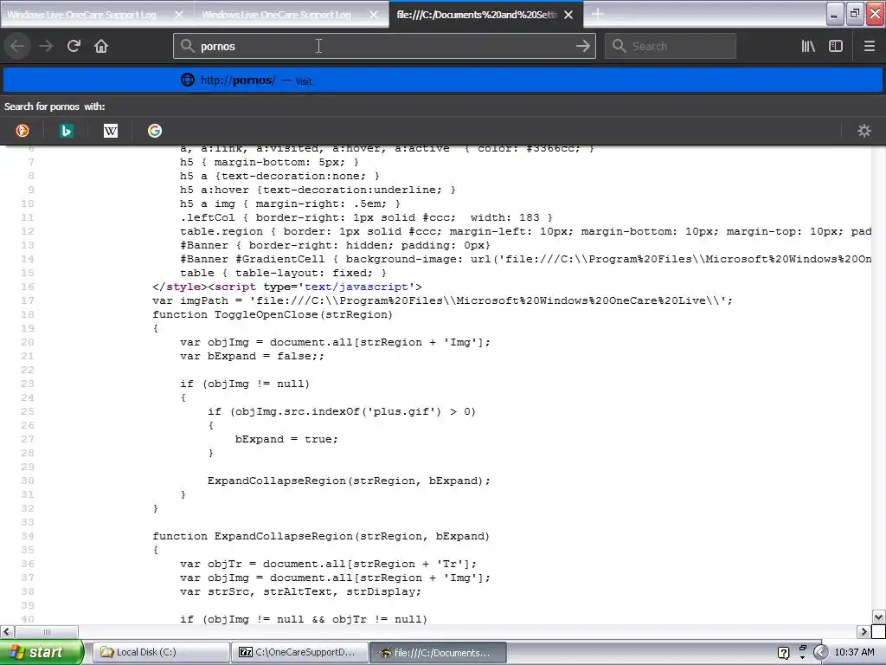Click line 30 ExpandCollapseRegion call
The image size is (886, 665).
[x=349, y=481]
